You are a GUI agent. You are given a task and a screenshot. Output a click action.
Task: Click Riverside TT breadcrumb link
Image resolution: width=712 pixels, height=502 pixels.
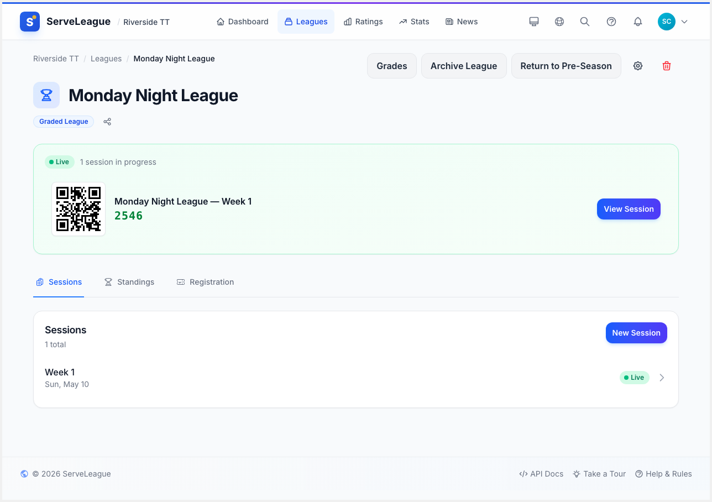pos(56,59)
